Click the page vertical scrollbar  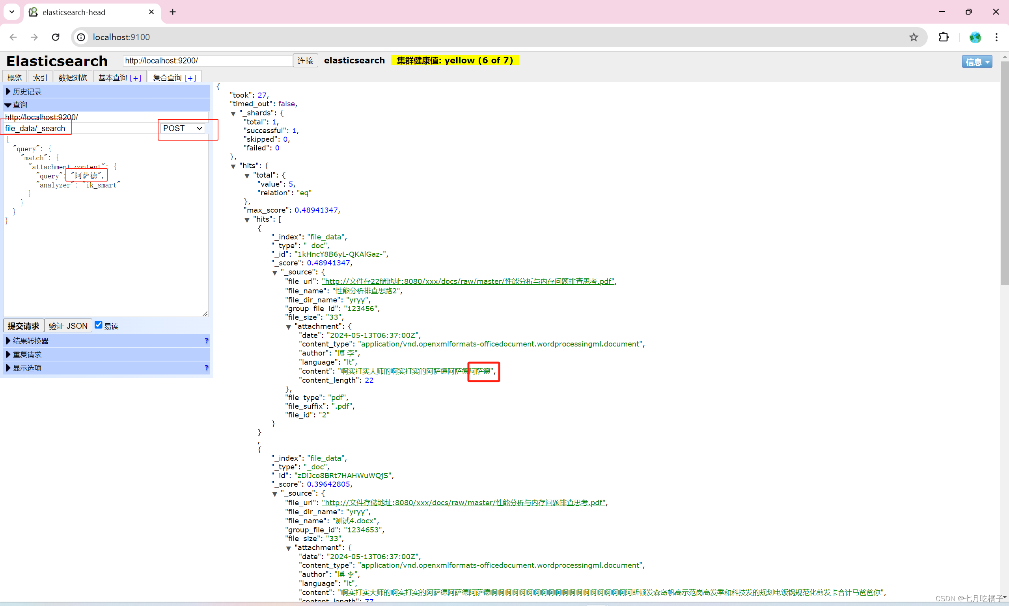click(x=1005, y=174)
